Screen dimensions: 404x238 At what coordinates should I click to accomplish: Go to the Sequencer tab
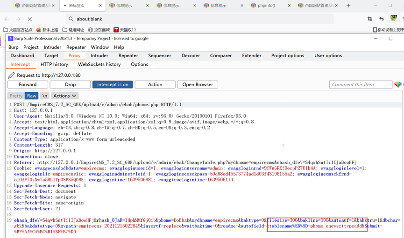pos(159,55)
